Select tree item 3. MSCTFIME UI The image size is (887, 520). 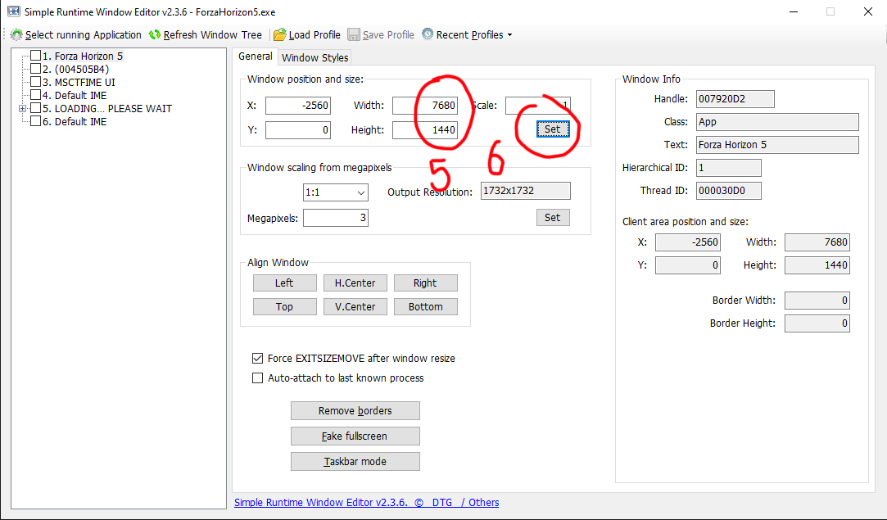tap(79, 82)
